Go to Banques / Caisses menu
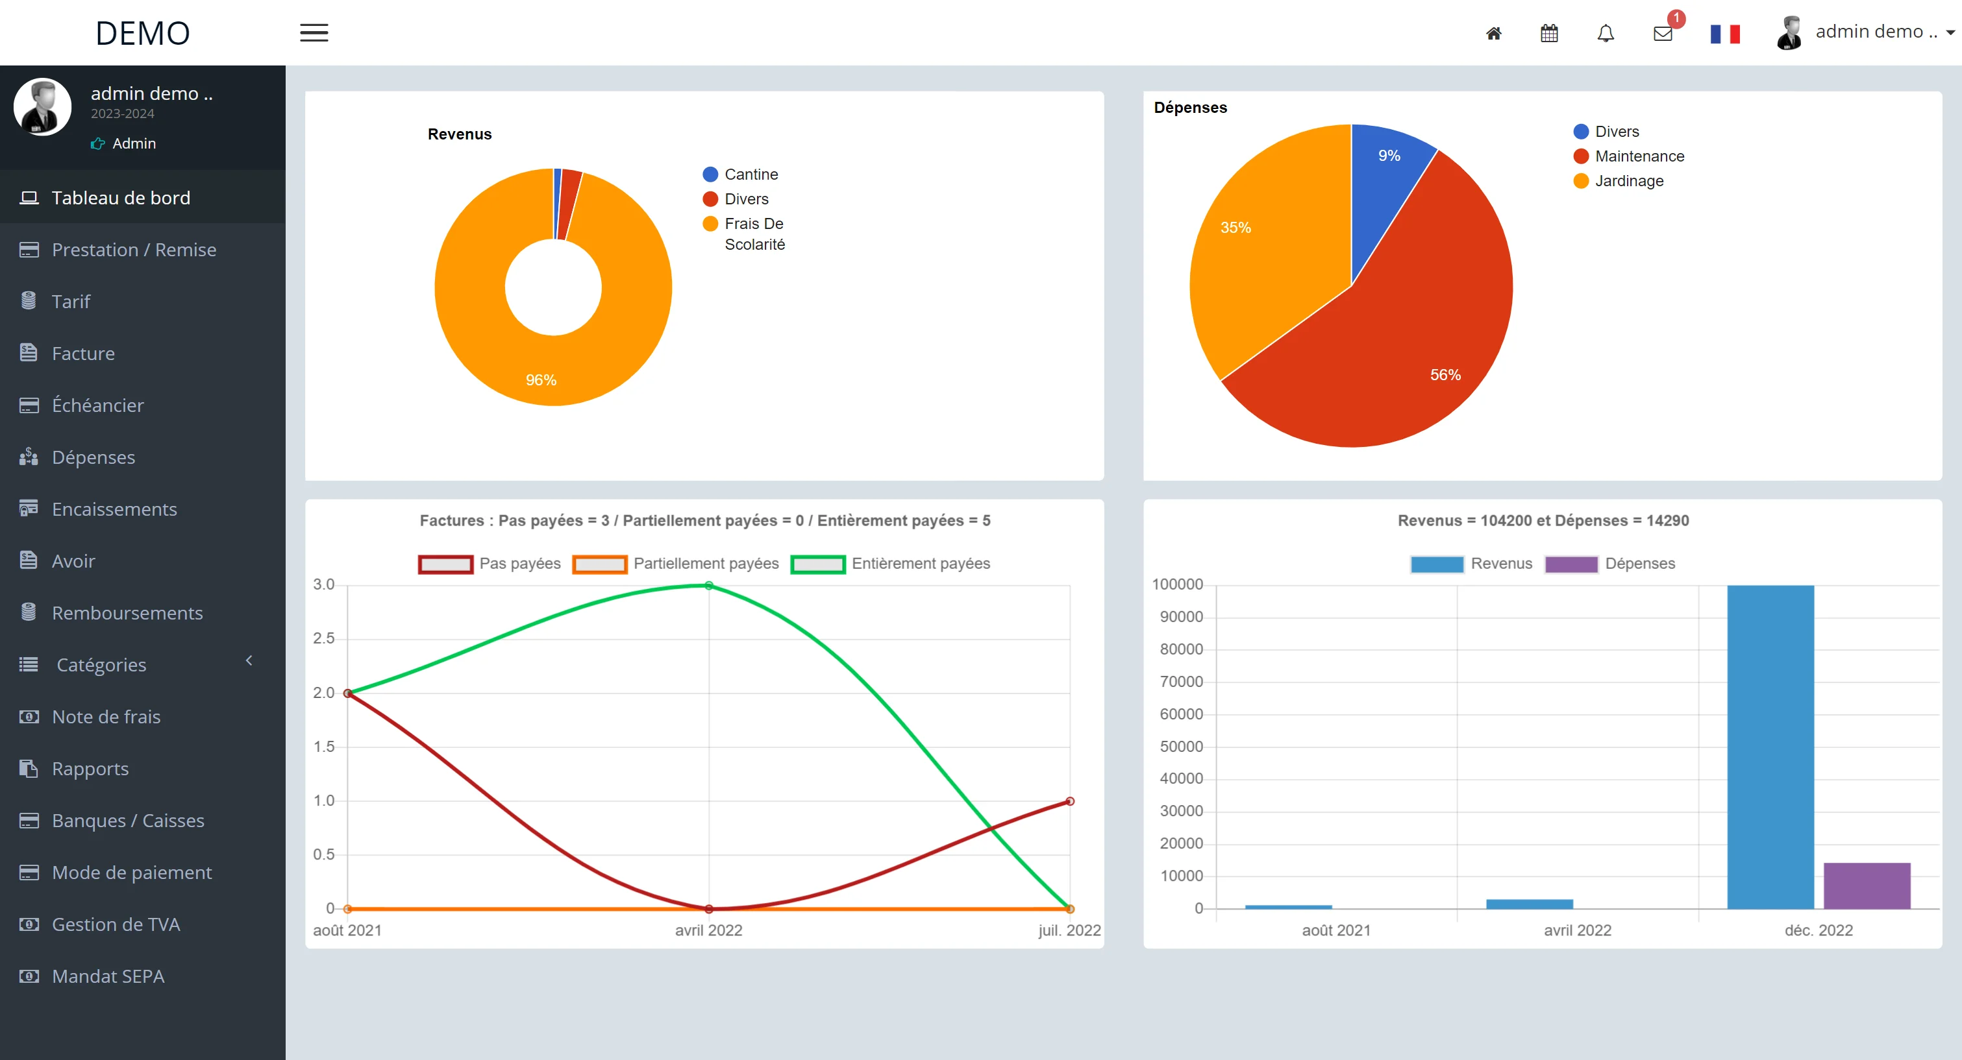The width and height of the screenshot is (1962, 1060). (127, 821)
